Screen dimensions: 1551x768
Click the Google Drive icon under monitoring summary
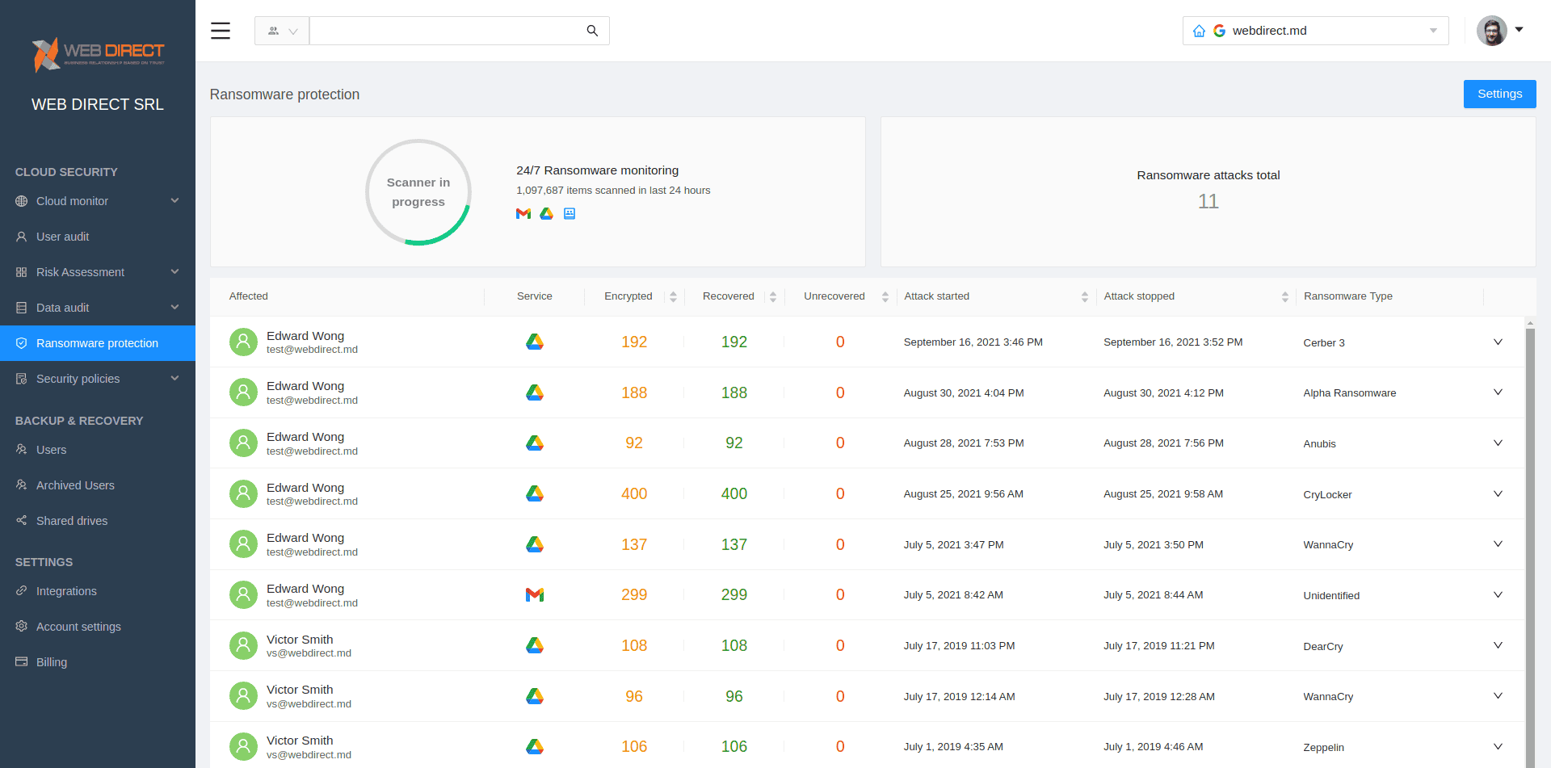pyautogui.click(x=547, y=214)
